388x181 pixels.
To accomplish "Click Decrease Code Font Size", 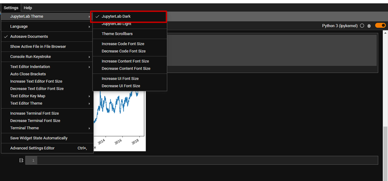I will pos(130,51).
